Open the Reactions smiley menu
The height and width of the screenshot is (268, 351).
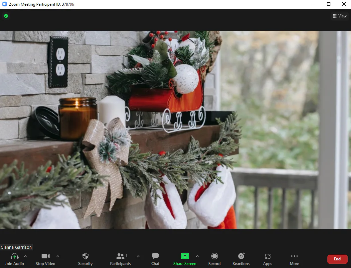point(241,259)
